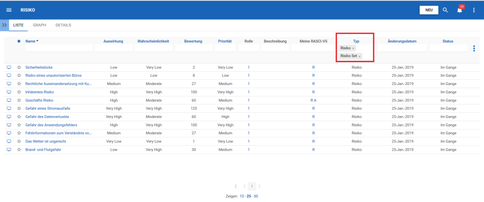Sort by Status column
The height and width of the screenshot is (202, 484).
[x=448, y=41]
